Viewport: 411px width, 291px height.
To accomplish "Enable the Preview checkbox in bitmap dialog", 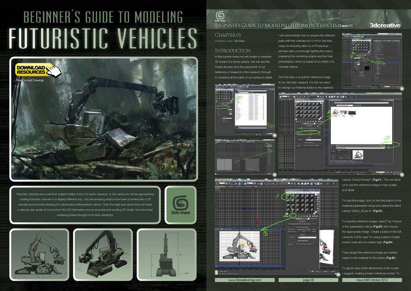I will (x=347, y=158).
